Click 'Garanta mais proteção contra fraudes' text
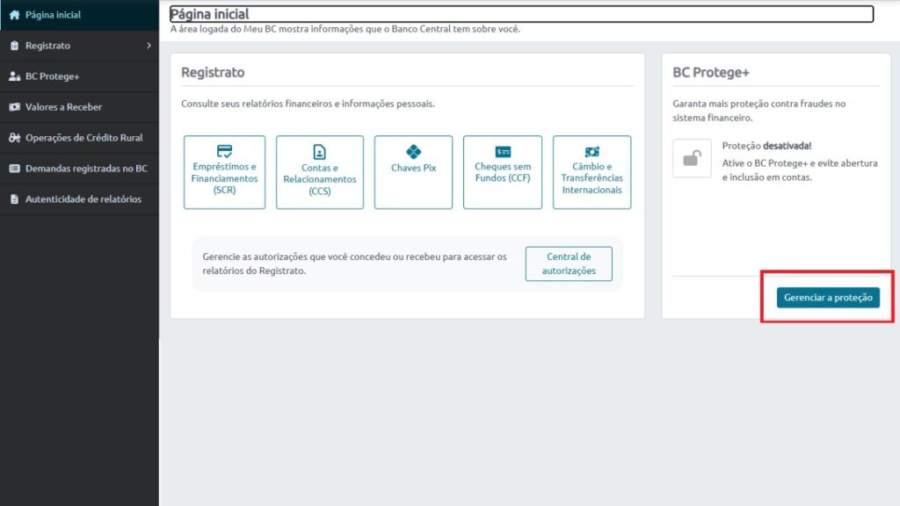This screenshot has height=506, width=900. [x=759, y=111]
